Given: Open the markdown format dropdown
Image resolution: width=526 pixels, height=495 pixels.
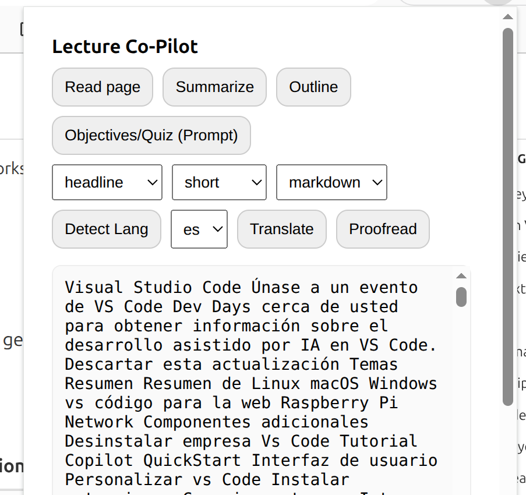Looking at the screenshot, I should click(331, 182).
